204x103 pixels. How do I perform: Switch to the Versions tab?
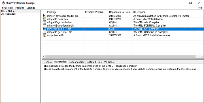[x=109, y=62]
